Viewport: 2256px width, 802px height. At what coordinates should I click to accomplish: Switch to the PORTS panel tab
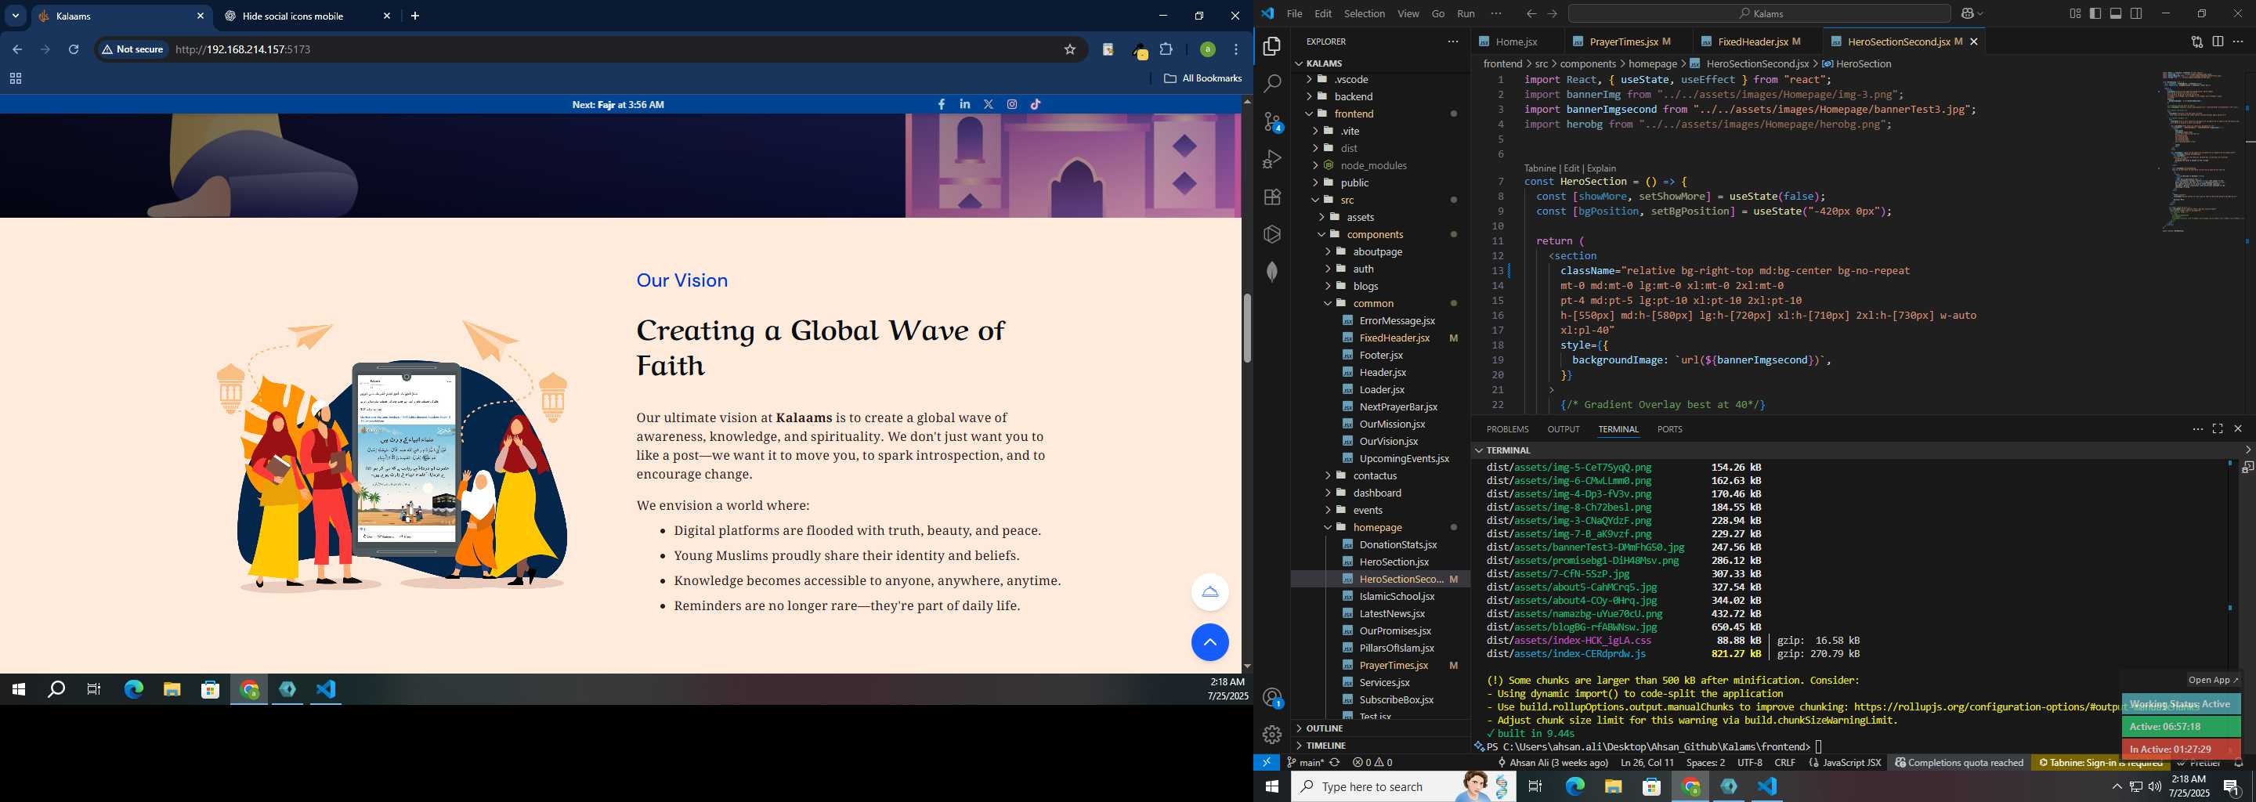coord(1669,429)
